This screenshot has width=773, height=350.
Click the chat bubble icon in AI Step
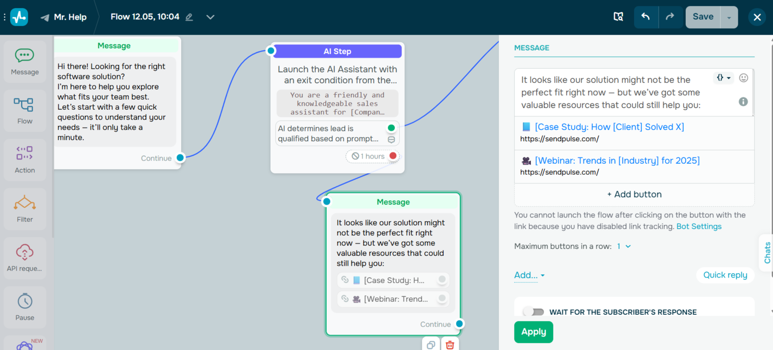[391, 140]
